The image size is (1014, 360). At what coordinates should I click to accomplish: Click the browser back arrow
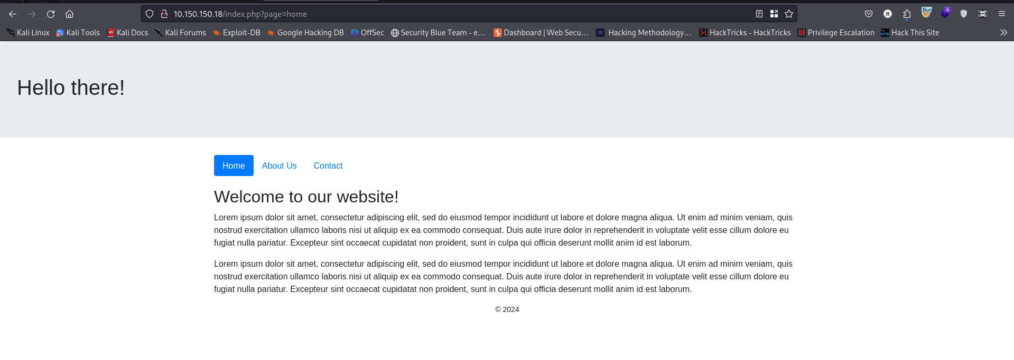(13, 14)
